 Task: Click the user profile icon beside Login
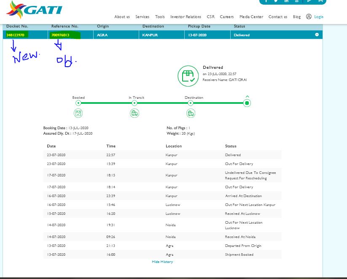click(x=309, y=16)
